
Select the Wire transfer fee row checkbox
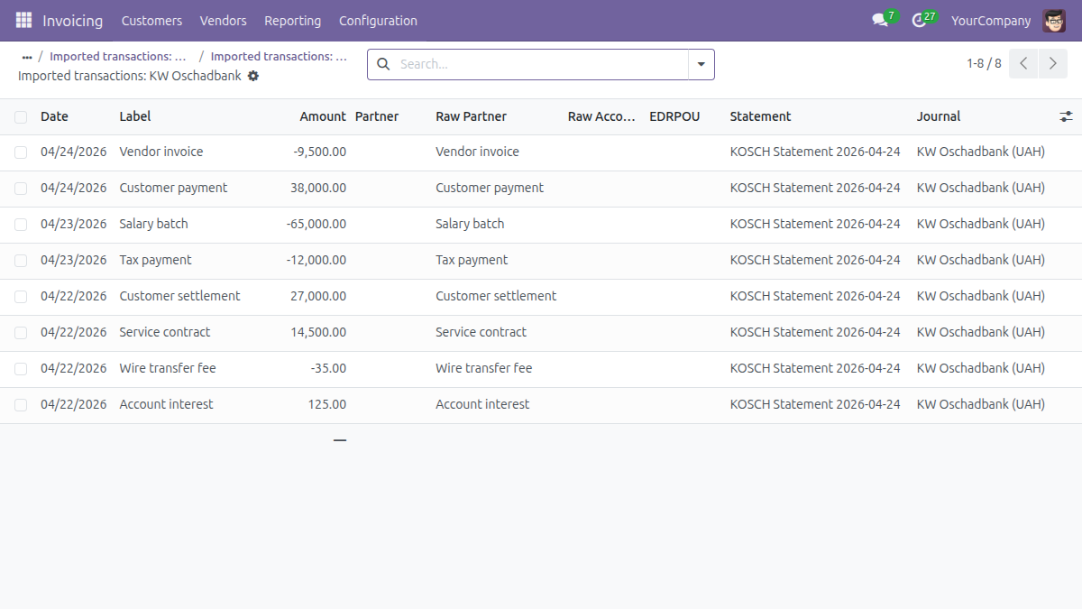(x=21, y=369)
